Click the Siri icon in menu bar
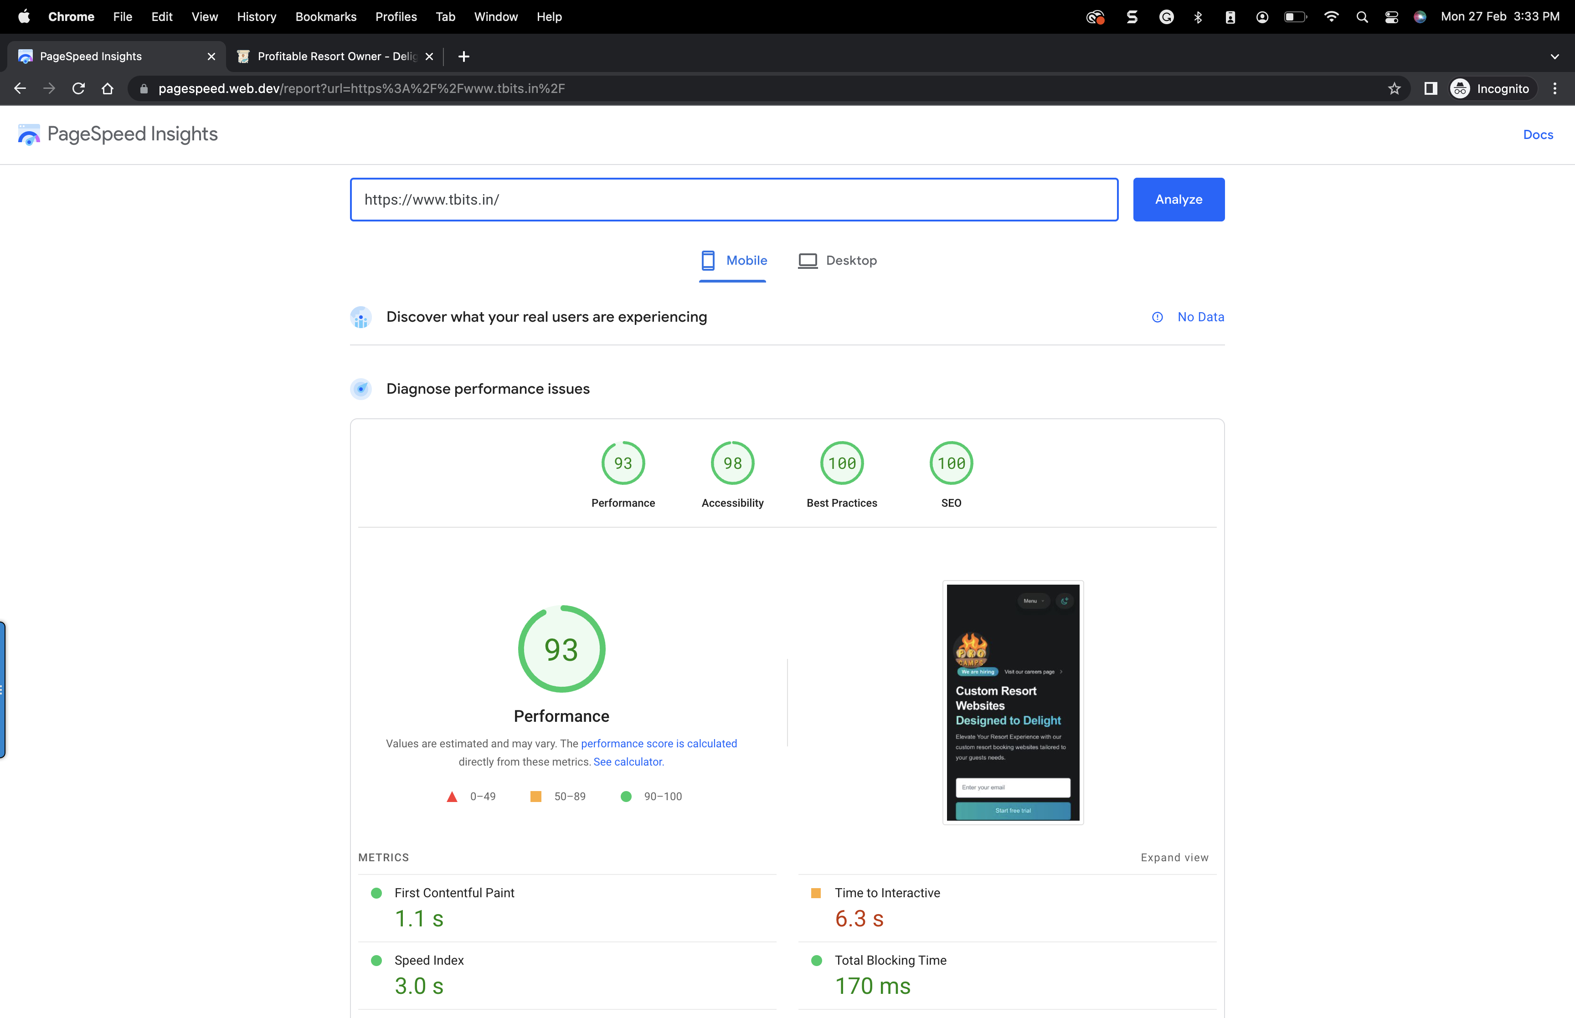The image size is (1575, 1018). coord(1421,17)
